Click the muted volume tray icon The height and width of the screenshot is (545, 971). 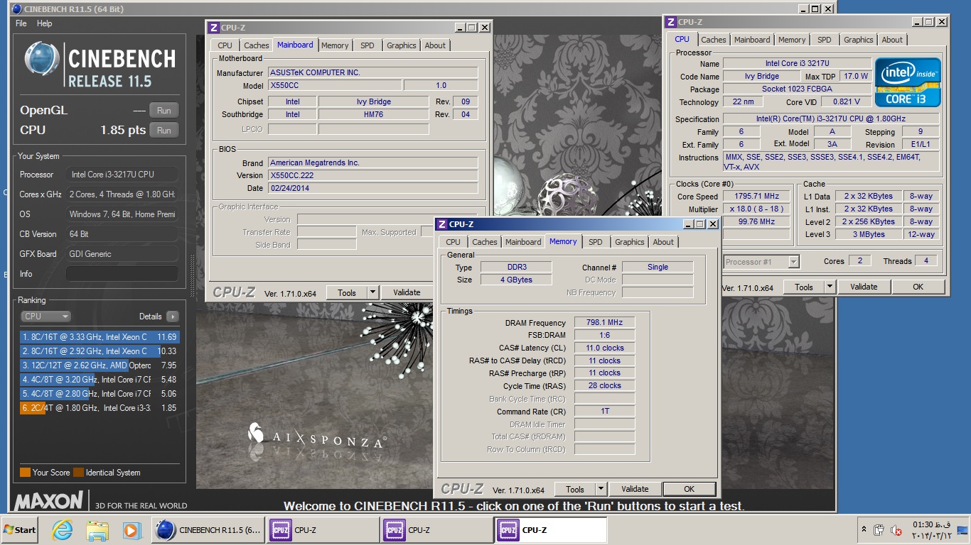coord(897,530)
